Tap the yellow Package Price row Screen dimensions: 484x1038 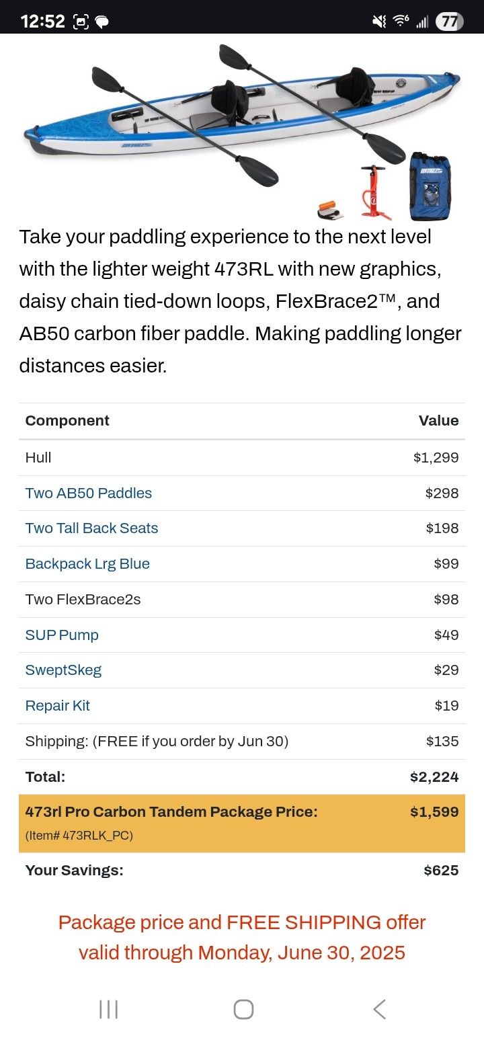pyautogui.click(x=242, y=823)
